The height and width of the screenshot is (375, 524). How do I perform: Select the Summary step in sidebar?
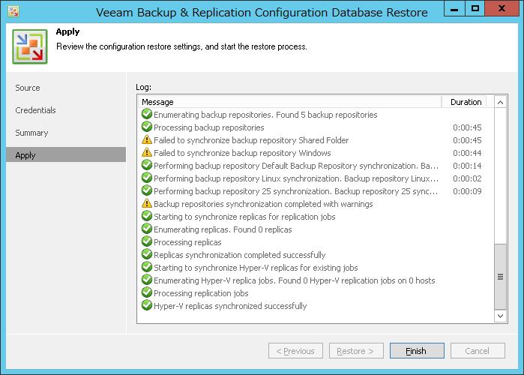coord(31,133)
